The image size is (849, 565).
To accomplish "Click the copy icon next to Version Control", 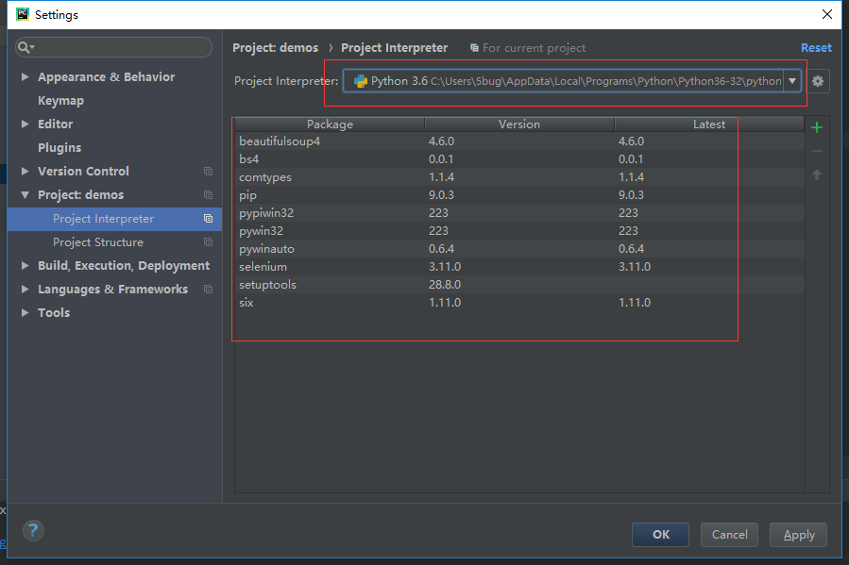I will 208,172.
